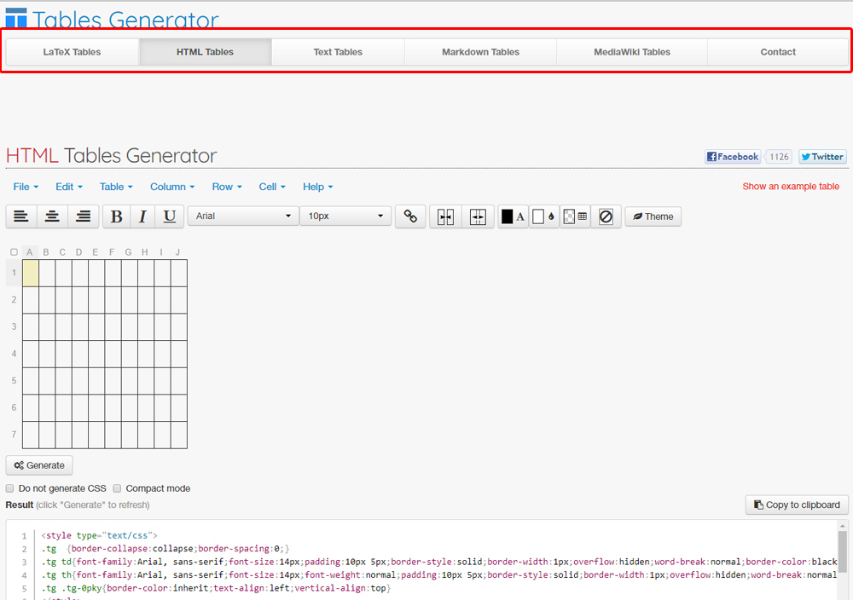Image resolution: width=853 pixels, height=600 pixels.
Task: Share the page on Twitter
Action: 822,157
